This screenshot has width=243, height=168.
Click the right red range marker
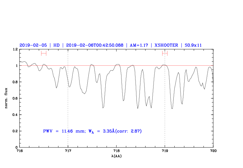pos(165,53)
